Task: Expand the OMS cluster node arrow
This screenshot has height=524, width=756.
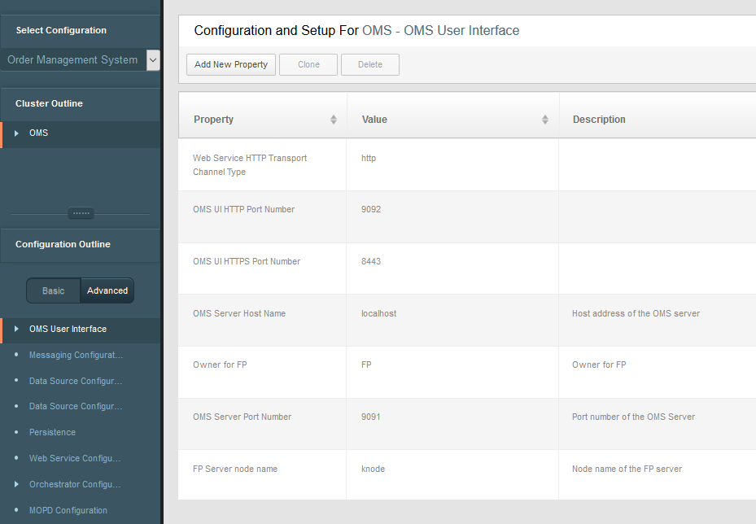Action: [x=16, y=133]
